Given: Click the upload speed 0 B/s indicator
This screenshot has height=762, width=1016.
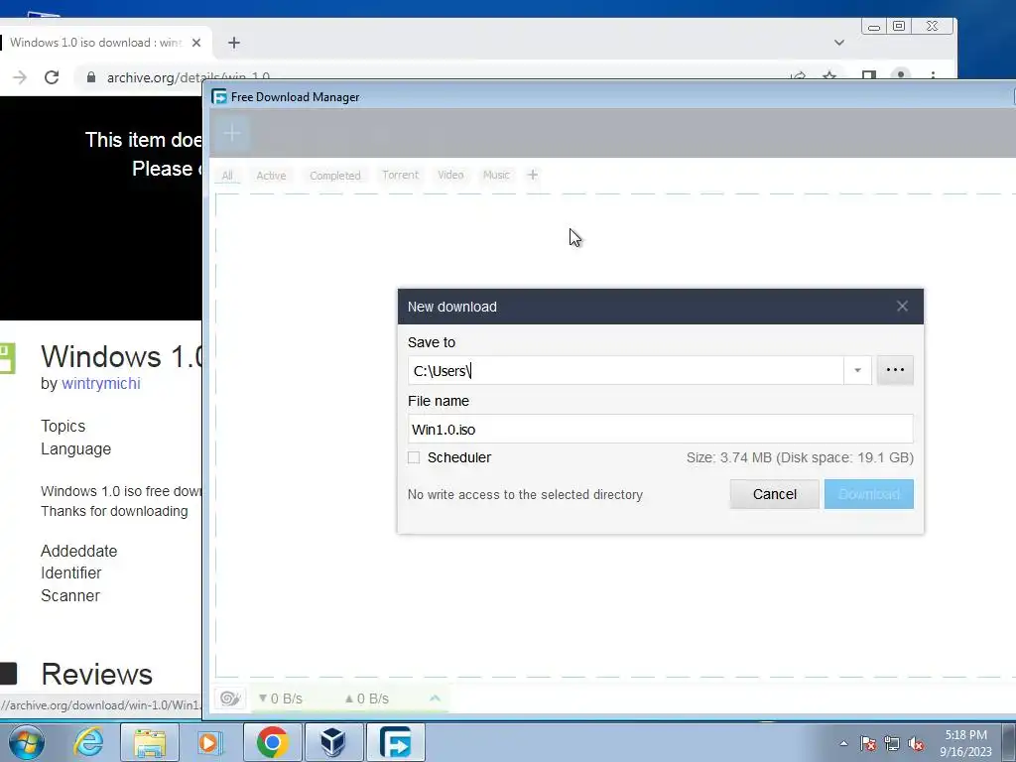Looking at the screenshot, I should point(367,698).
